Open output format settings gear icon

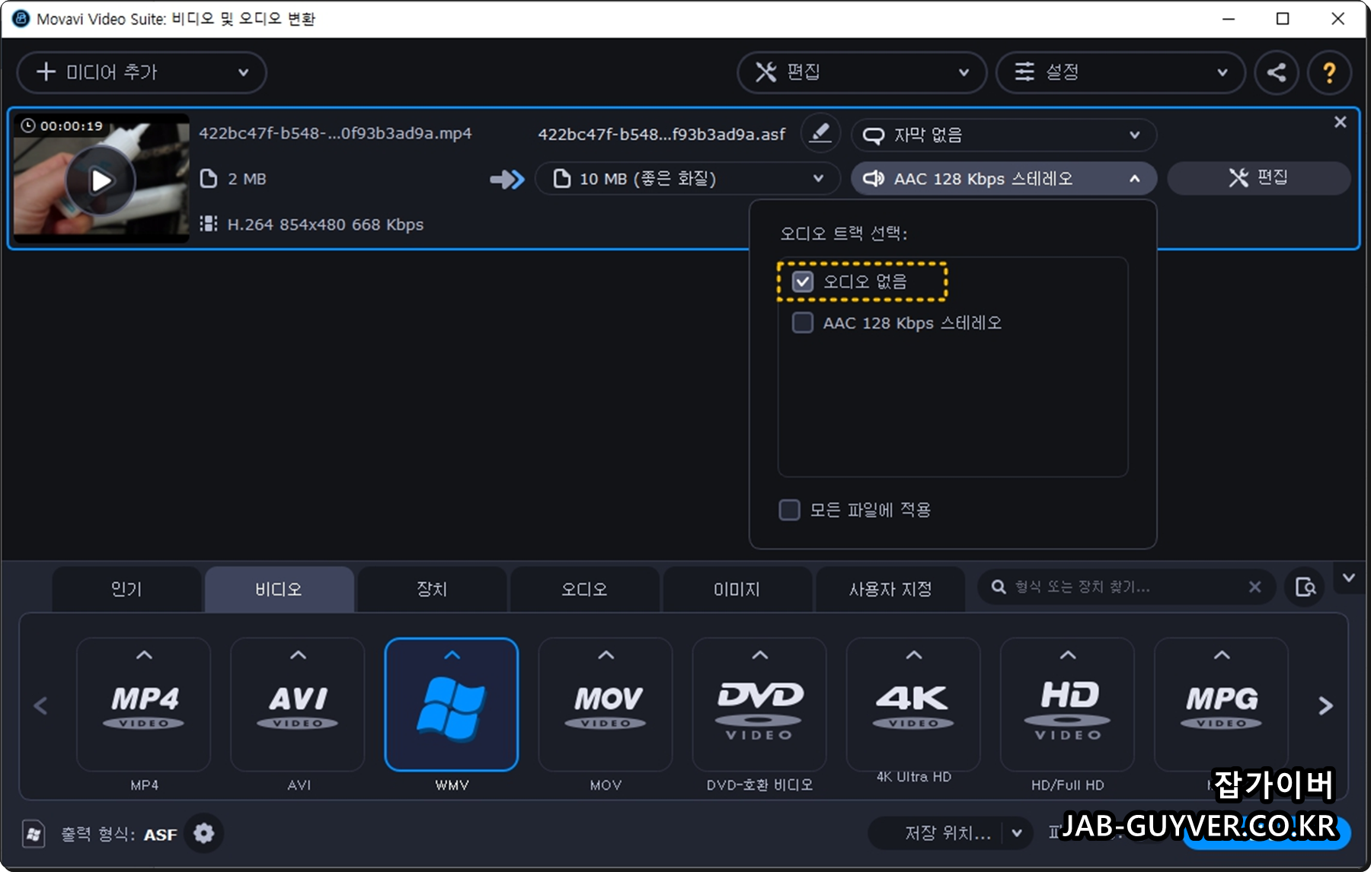pyautogui.click(x=203, y=834)
